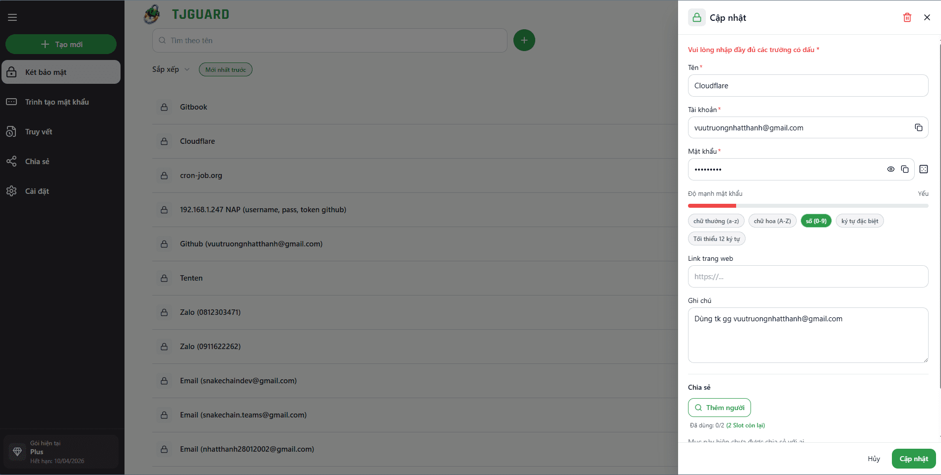
Task: Click the password strength bar
Action: 808,206
